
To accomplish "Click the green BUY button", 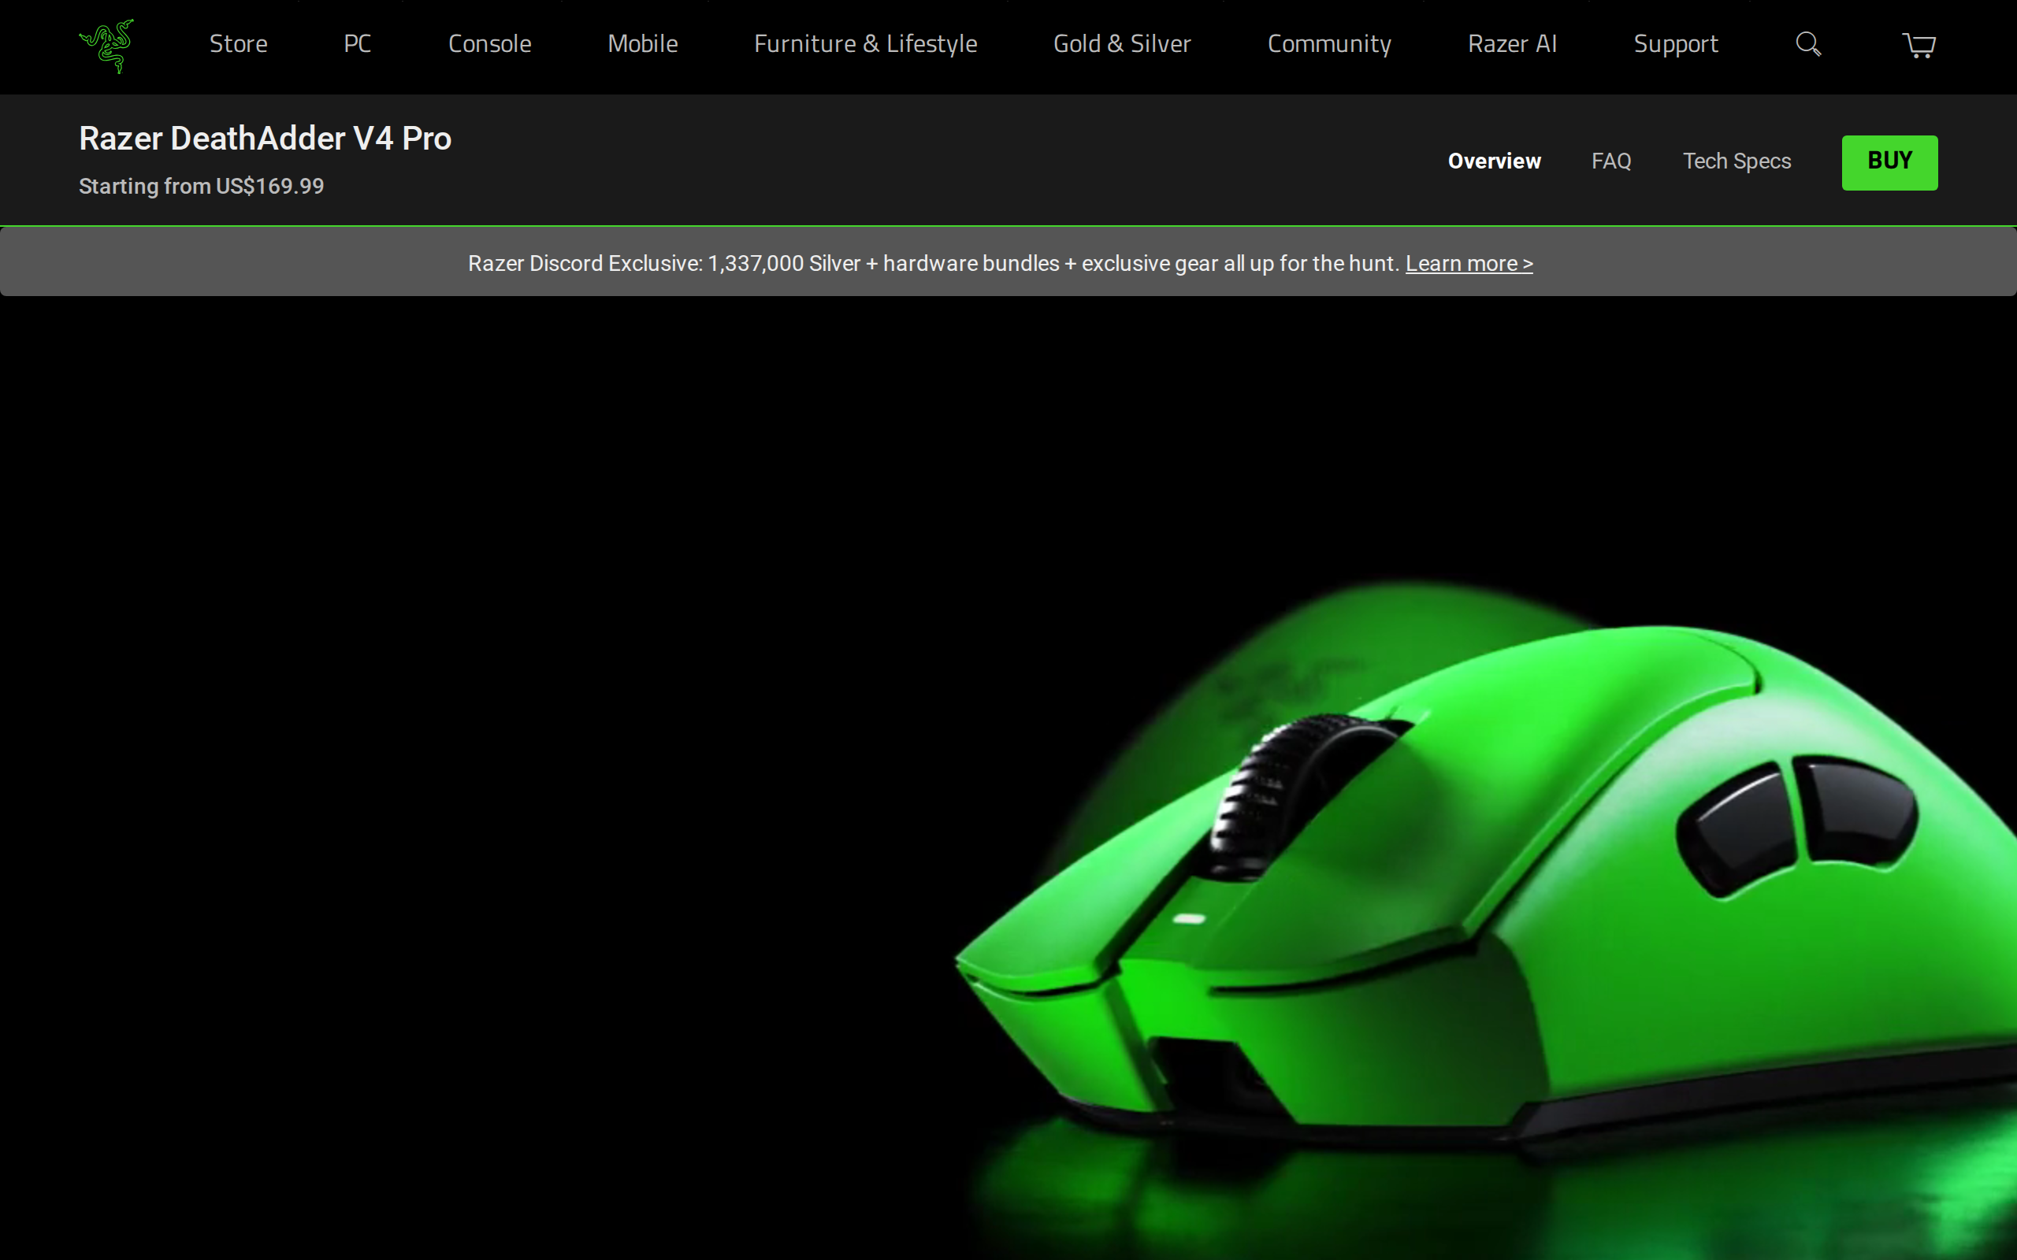I will [1889, 162].
